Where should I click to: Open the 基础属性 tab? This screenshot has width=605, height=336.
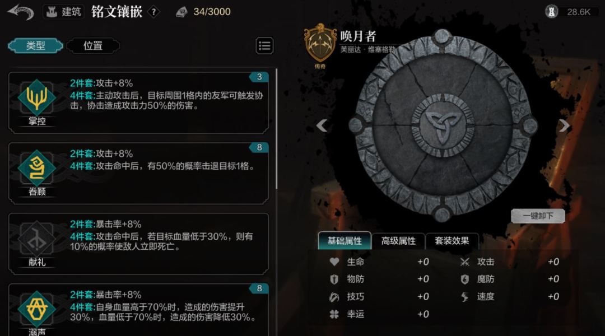pos(345,241)
